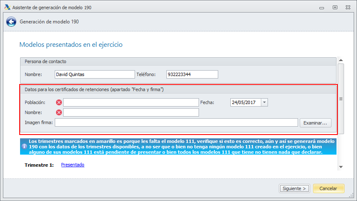Image resolution: width=357 pixels, height=201 pixels.
Task: Click the 'Imagen firma:' label
Action: (39, 122)
